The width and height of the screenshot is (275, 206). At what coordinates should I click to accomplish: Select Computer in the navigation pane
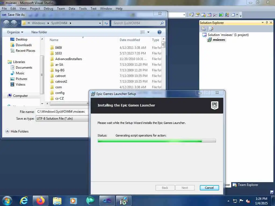coord(18,96)
